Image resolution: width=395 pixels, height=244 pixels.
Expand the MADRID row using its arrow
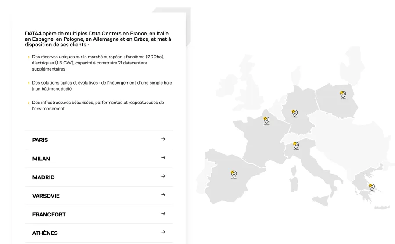click(163, 177)
